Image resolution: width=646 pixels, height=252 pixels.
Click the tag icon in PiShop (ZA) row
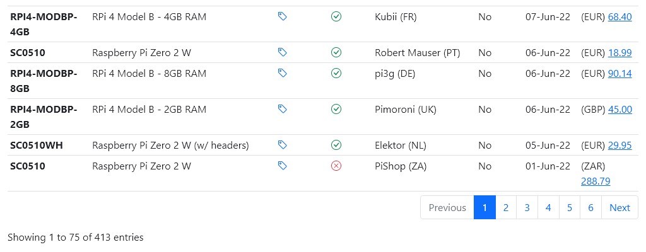(283, 166)
